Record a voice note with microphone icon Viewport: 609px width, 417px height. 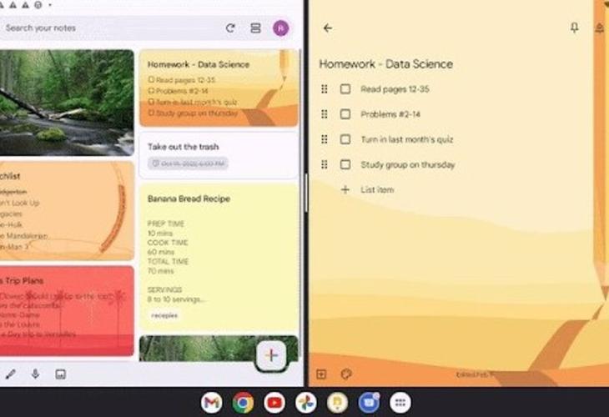[x=35, y=374]
